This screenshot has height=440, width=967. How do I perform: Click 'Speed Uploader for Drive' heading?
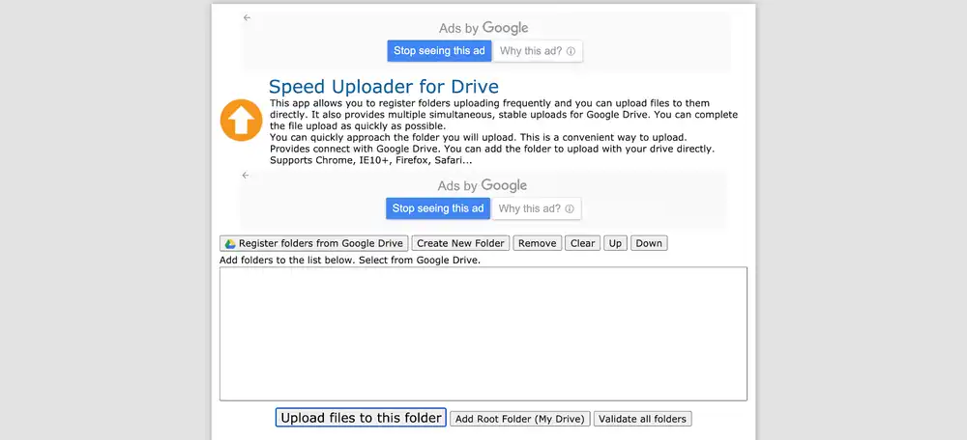384,86
